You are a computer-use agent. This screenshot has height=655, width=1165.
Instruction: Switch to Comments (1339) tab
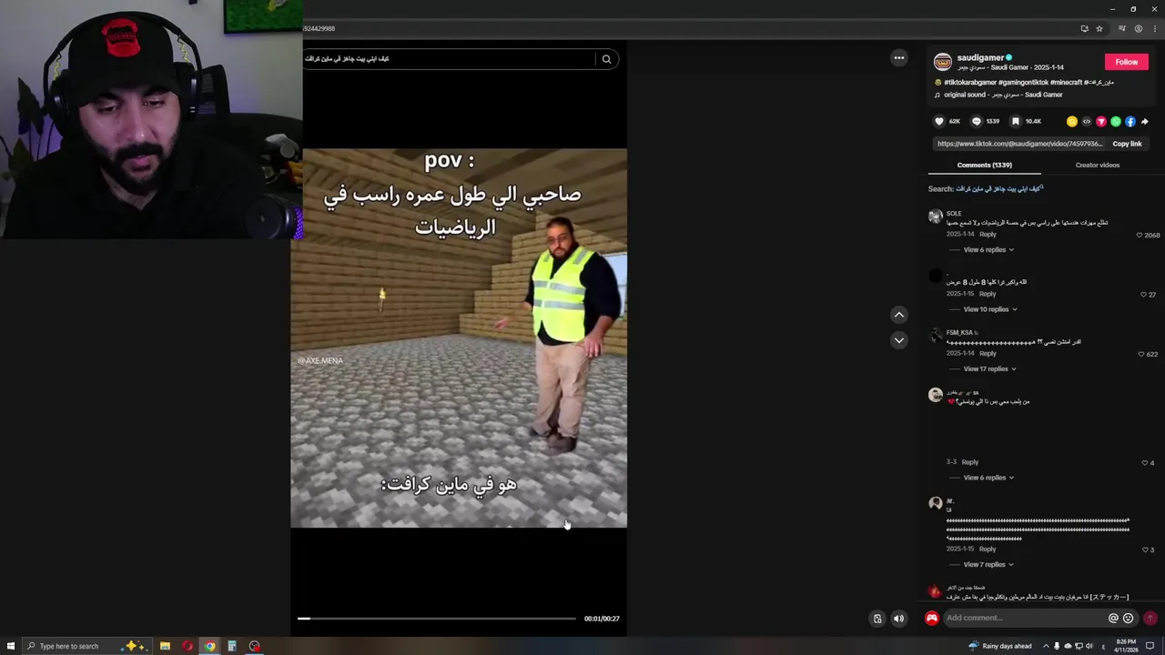tap(985, 166)
